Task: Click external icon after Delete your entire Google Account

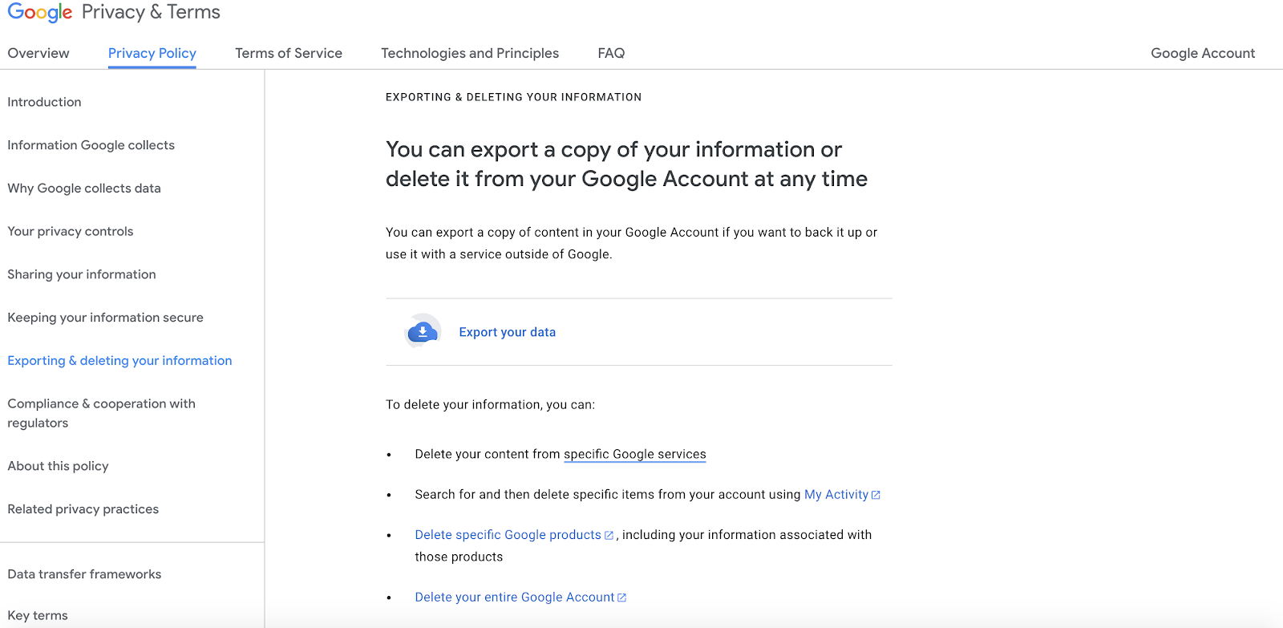Action: [x=622, y=598]
